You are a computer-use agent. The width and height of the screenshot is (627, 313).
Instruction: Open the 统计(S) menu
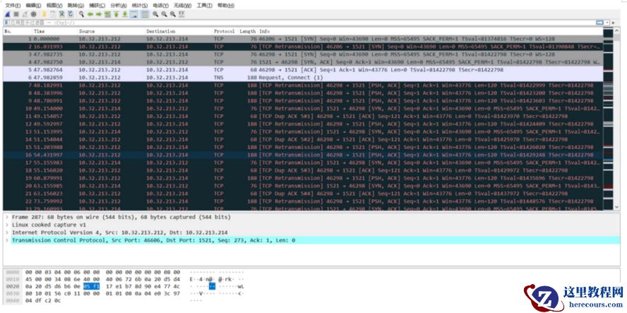[138, 5]
